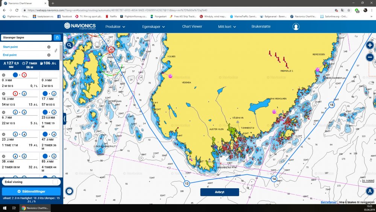Zoom out with the minus map button
Screen dimensions: 376x212
tap(370, 57)
